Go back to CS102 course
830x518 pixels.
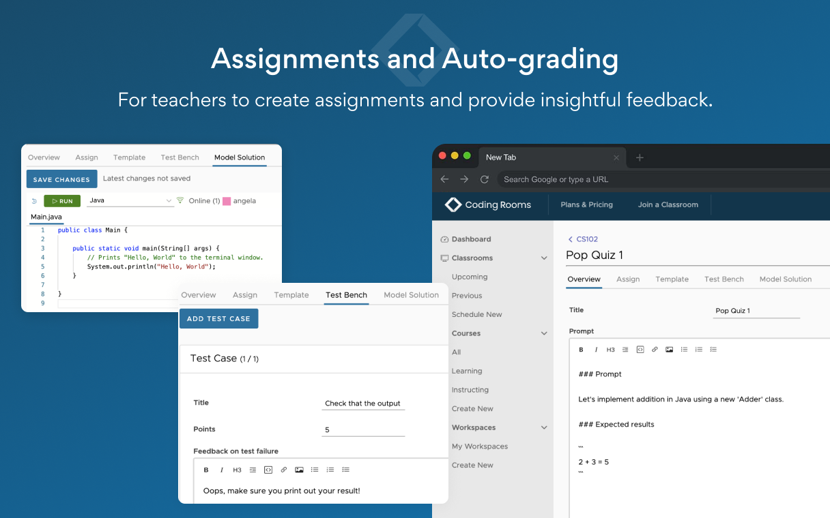[583, 239]
